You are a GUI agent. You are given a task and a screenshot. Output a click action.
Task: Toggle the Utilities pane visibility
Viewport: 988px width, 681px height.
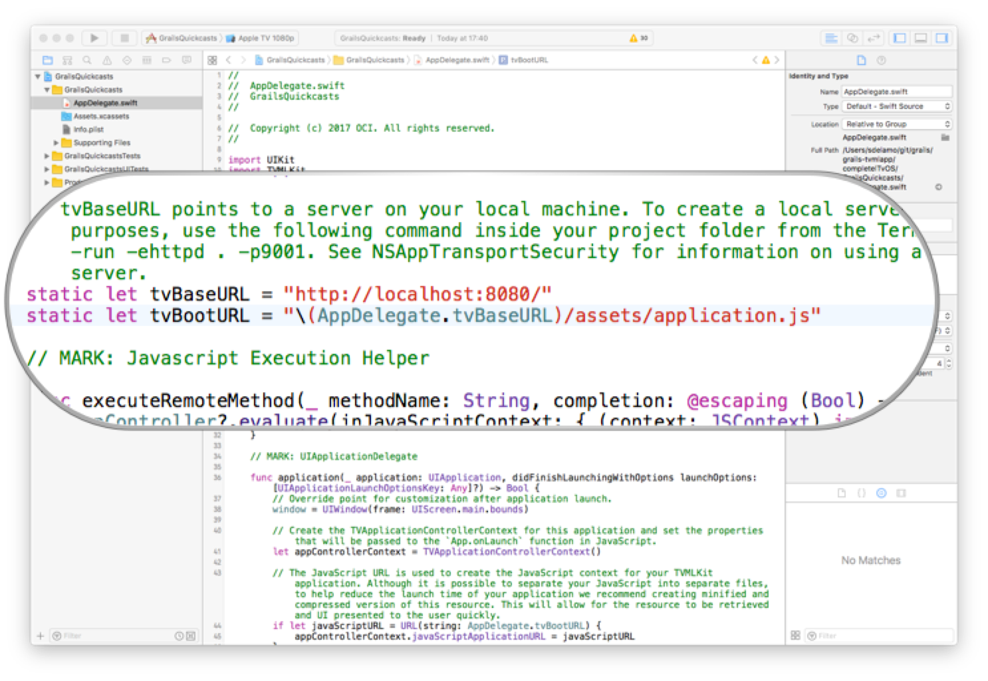tap(942, 38)
